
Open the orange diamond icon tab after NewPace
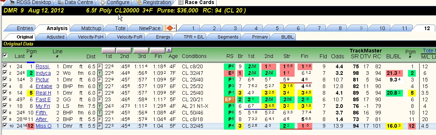170,28
